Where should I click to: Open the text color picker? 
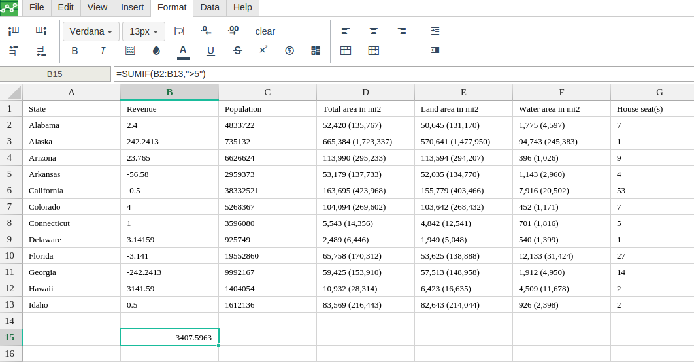(183, 51)
